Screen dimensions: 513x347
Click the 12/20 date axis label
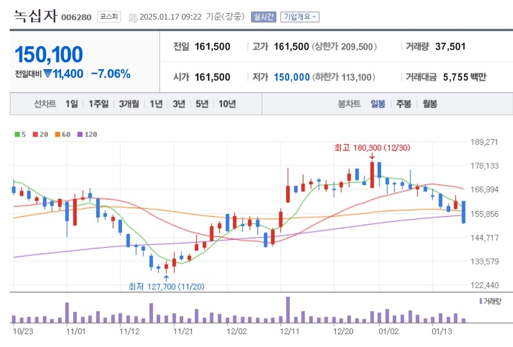click(343, 331)
